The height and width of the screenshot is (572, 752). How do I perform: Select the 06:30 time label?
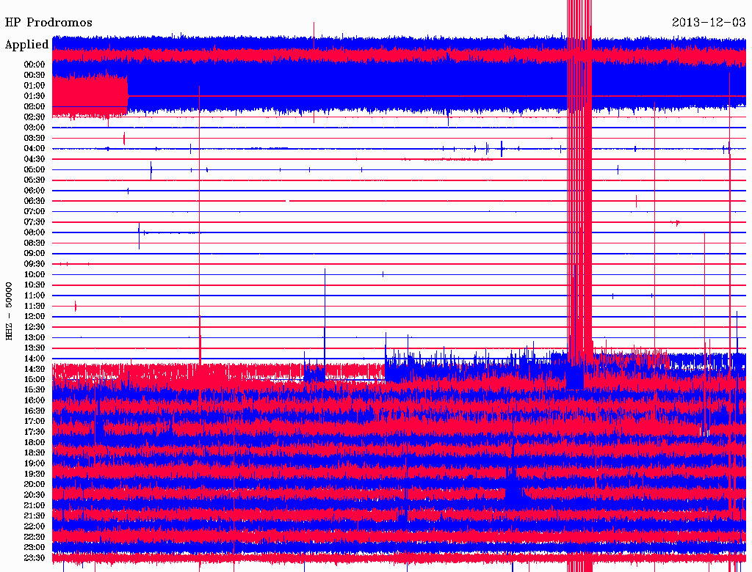coord(35,201)
